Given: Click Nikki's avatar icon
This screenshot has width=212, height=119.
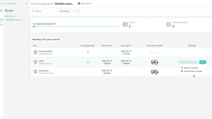Looking at the screenshot, I should click(x=35, y=62).
